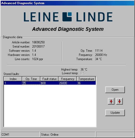Image resolution: width=135 pixels, height=138 pixels.
Task: Click the COM1 status bar panel
Action: 20,135
